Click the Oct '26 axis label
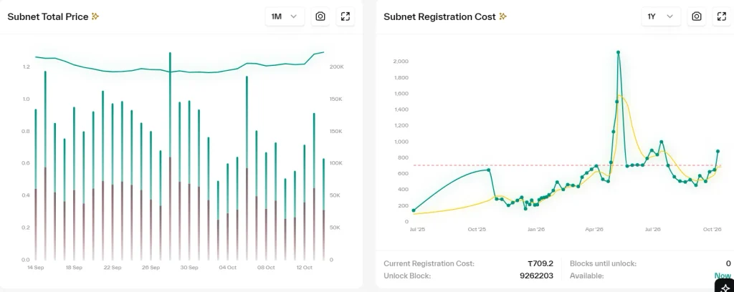The height and width of the screenshot is (292, 734). [x=712, y=230]
